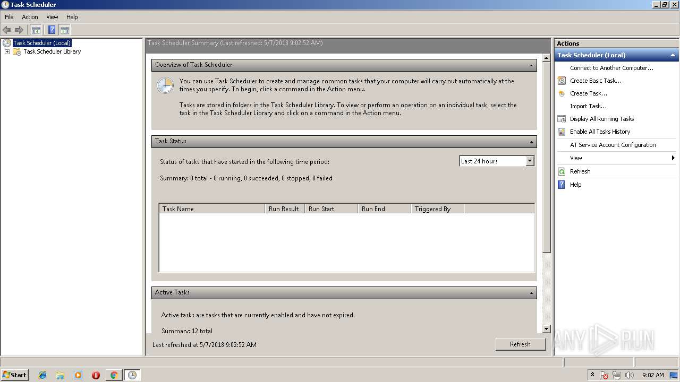This screenshot has width=680, height=382.
Task: Sort by the Triggered By column header
Action: (437, 209)
